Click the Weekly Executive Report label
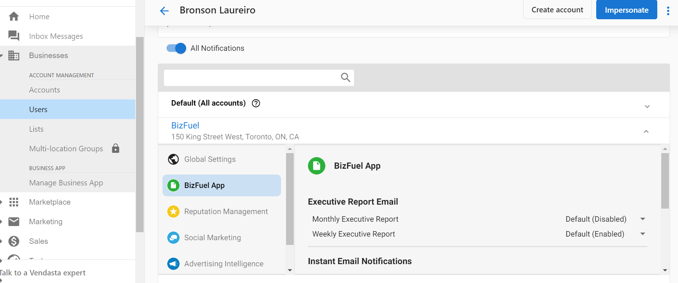Image resolution: width=678 pixels, height=283 pixels. pyautogui.click(x=353, y=234)
